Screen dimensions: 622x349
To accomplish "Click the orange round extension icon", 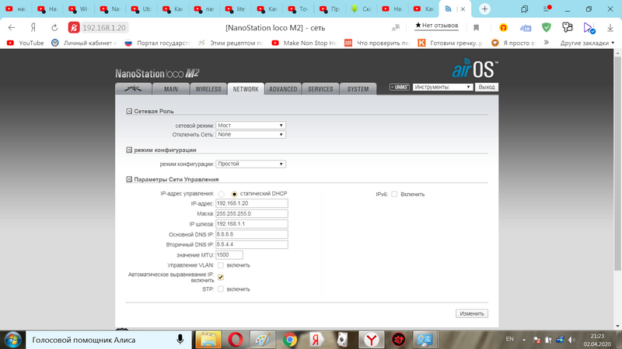I will tap(503, 28).
